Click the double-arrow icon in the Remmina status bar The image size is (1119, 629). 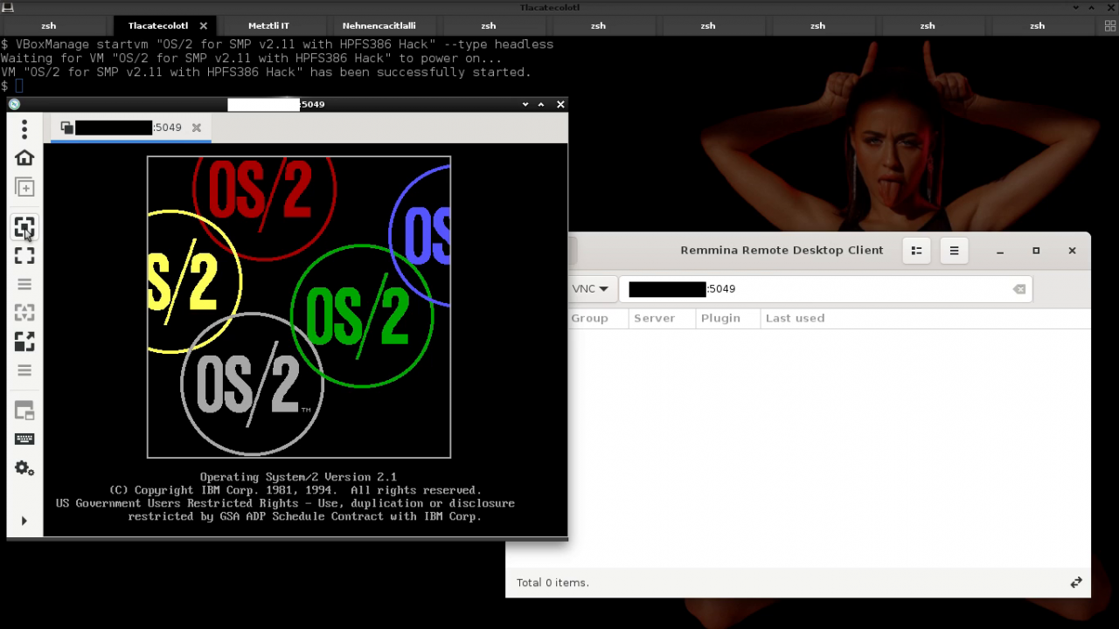[x=1076, y=583]
